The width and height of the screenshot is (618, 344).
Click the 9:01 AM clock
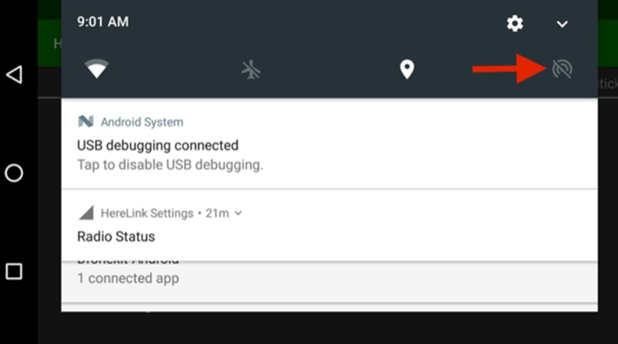click(x=103, y=22)
